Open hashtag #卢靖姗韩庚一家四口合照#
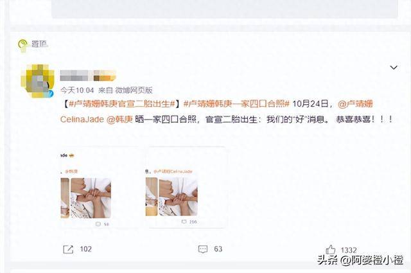The image size is (411, 273). pyautogui.click(x=236, y=104)
